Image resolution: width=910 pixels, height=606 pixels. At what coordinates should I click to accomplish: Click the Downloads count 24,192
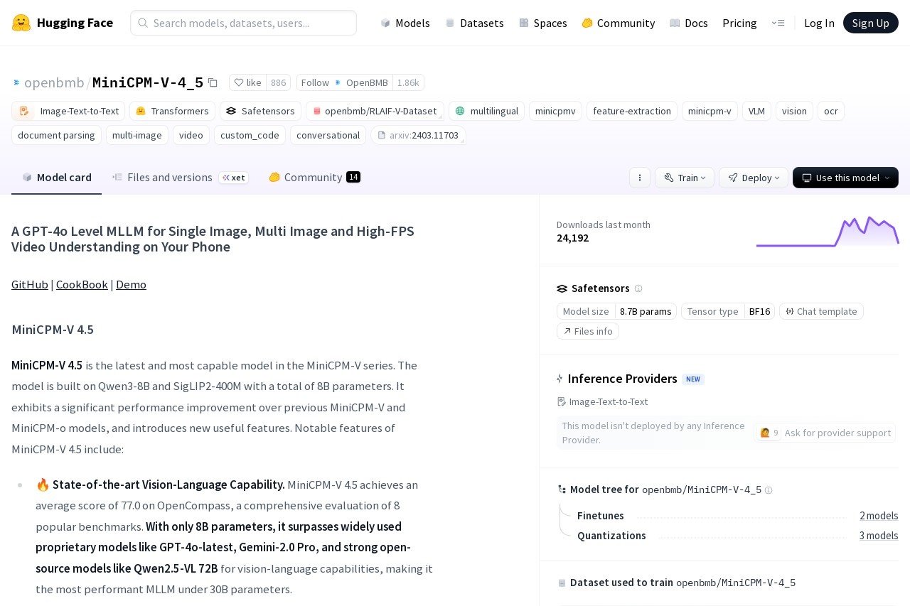tap(572, 238)
